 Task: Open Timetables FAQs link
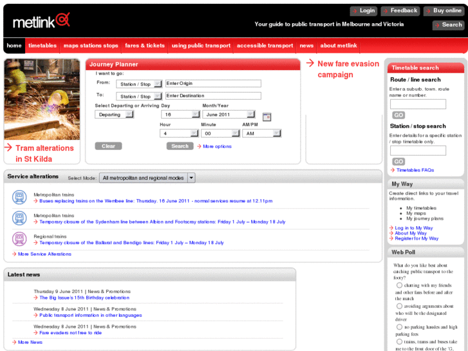pyautogui.click(x=415, y=170)
